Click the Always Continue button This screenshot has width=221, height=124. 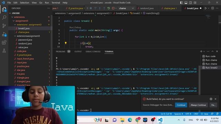coord(198,105)
